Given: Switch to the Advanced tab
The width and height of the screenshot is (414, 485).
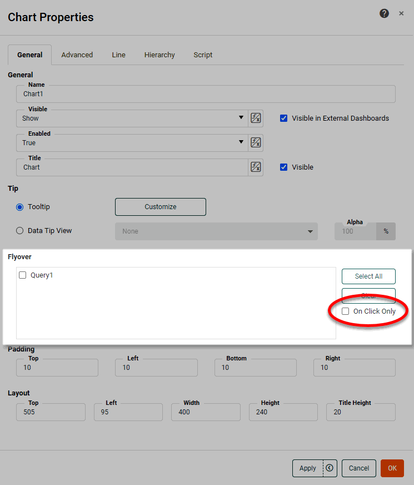Looking at the screenshot, I should [77, 55].
